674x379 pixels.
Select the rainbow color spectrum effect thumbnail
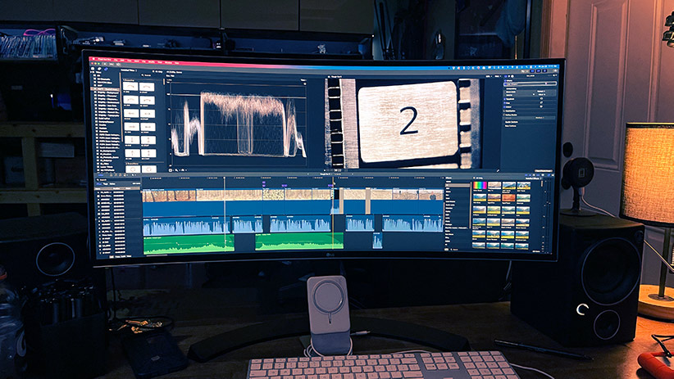480,185
